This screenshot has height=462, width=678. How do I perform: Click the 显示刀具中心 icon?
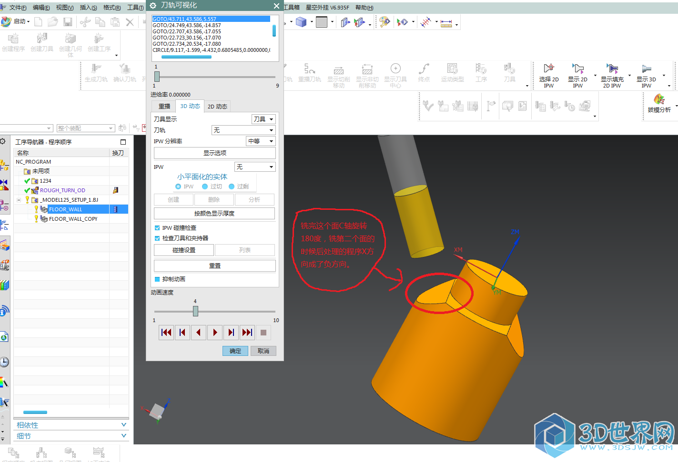pos(395,69)
